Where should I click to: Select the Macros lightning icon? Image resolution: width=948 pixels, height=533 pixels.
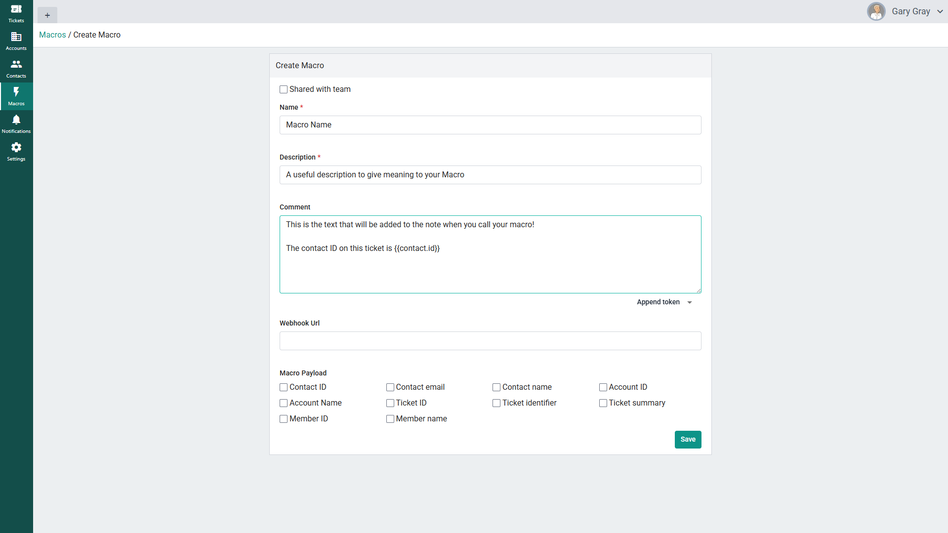point(16,92)
